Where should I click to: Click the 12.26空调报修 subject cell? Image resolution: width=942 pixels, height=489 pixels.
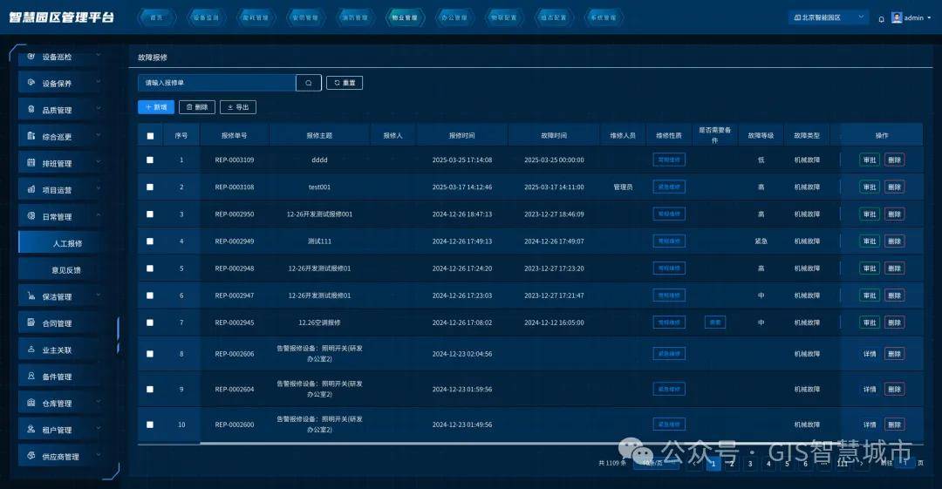319,323
